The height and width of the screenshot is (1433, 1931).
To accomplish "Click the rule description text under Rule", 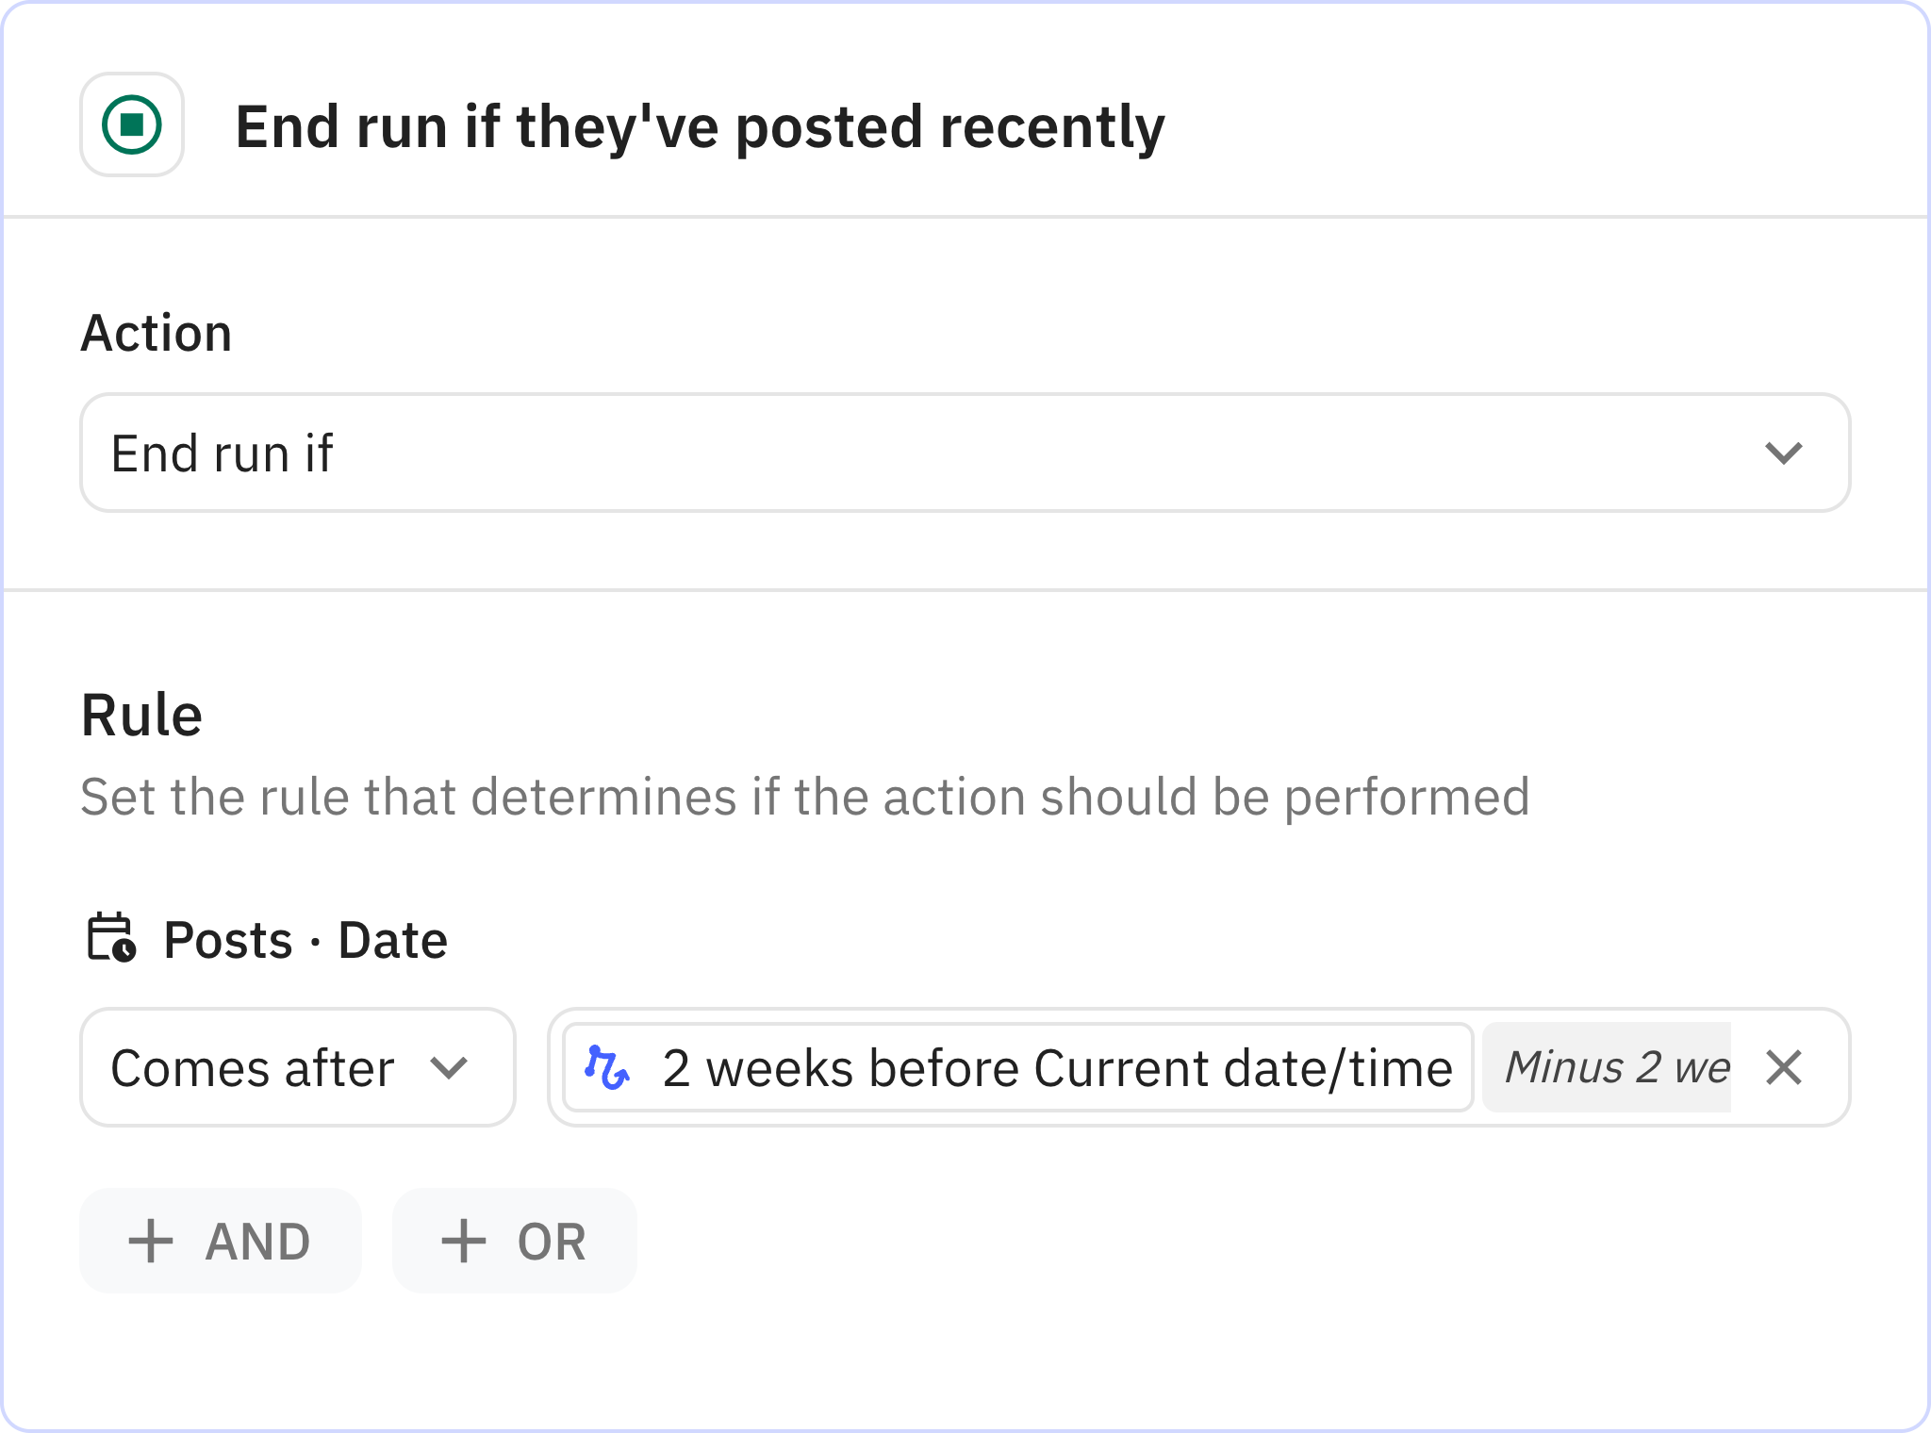I will [804, 797].
